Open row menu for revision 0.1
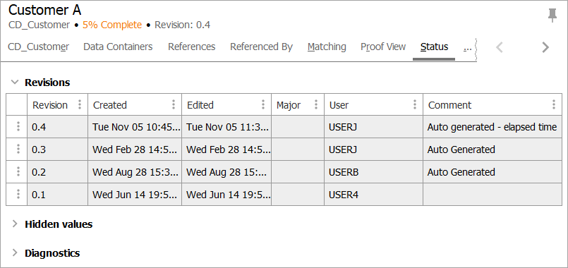The image size is (568, 268). point(18,194)
